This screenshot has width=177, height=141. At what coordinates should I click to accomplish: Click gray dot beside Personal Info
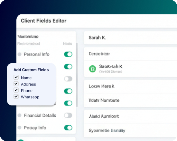tap(20, 54)
